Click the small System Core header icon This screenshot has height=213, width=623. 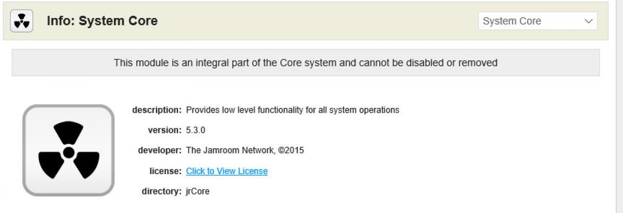21,21
